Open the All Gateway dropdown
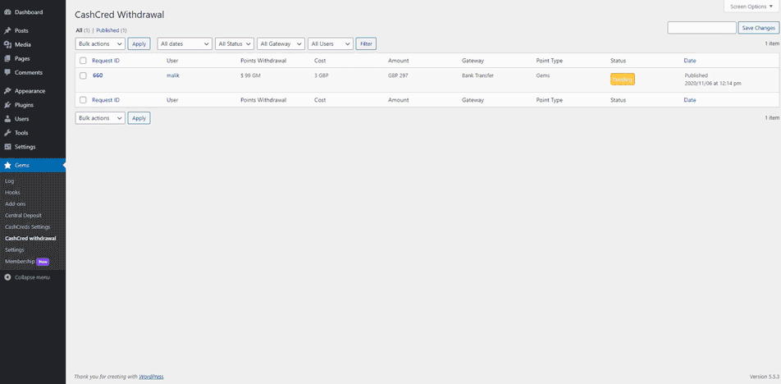781x384 pixels. [281, 43]
